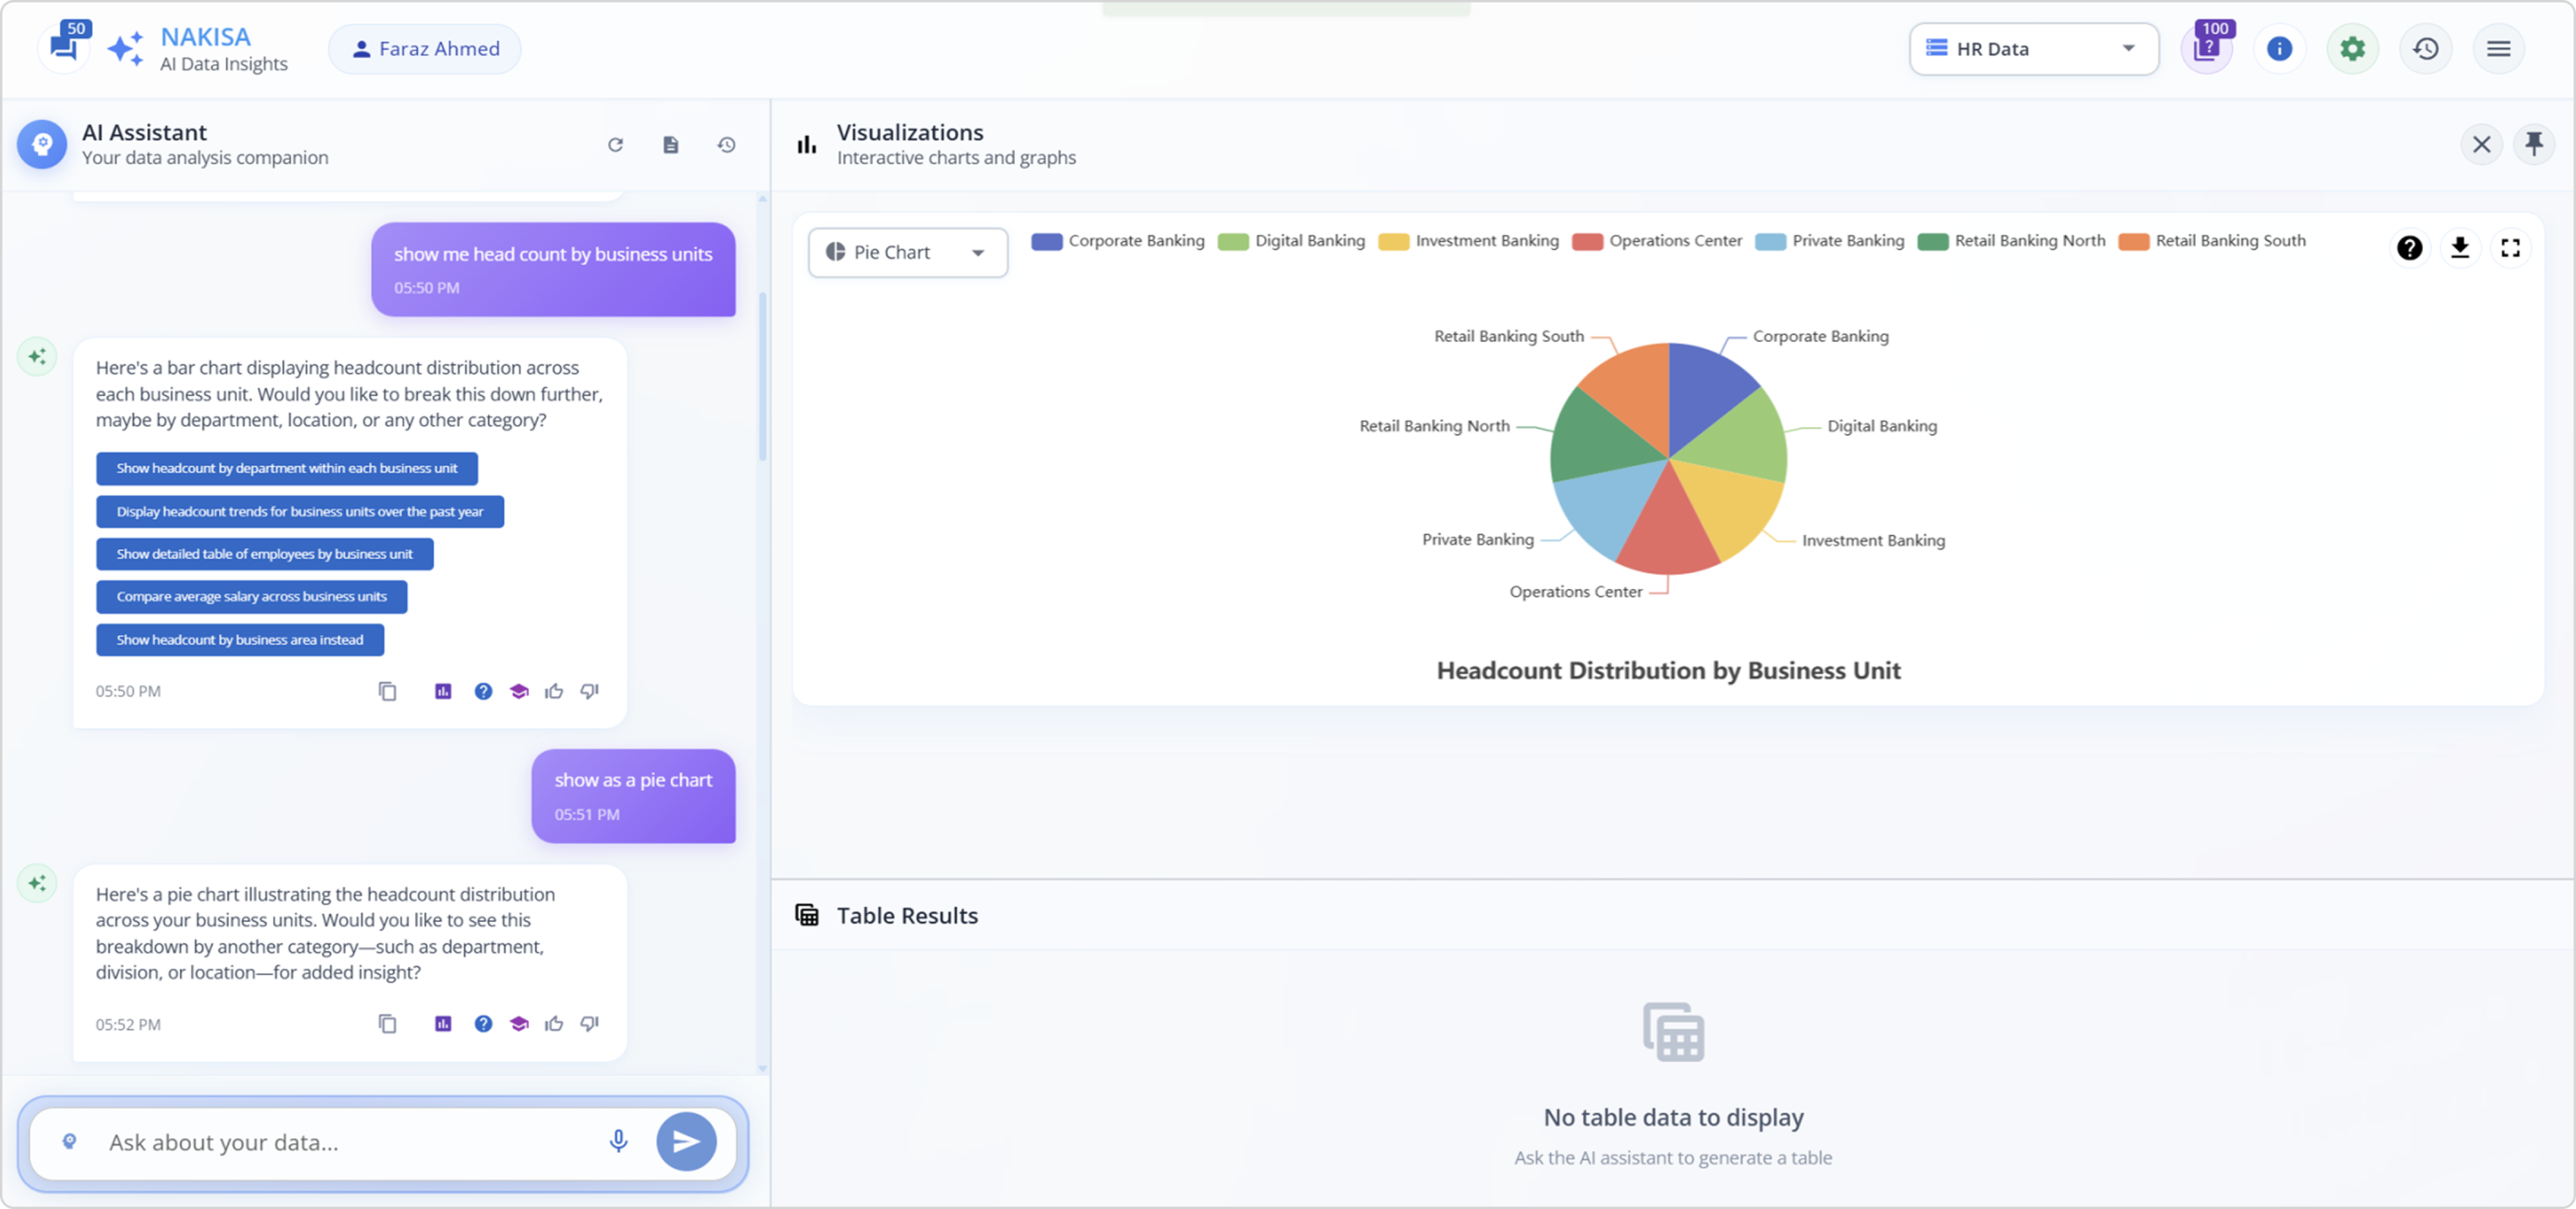
Task: Click the 'Ask about your data' input field
Action: click(x=340, y=1142)
